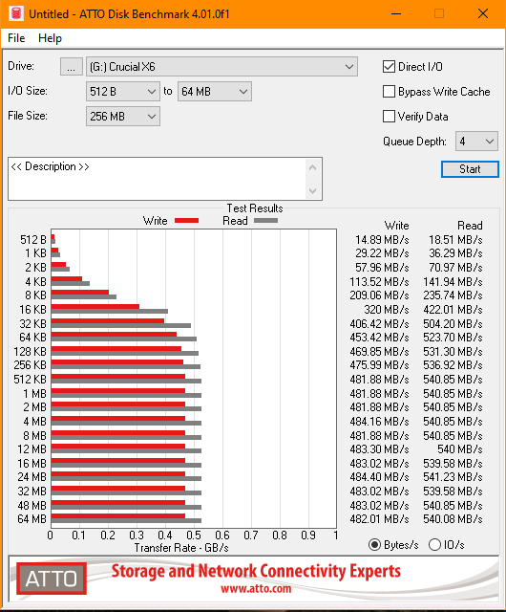
Task: Click the www.atto.com link in banner
Action: (x=256, y=589)
